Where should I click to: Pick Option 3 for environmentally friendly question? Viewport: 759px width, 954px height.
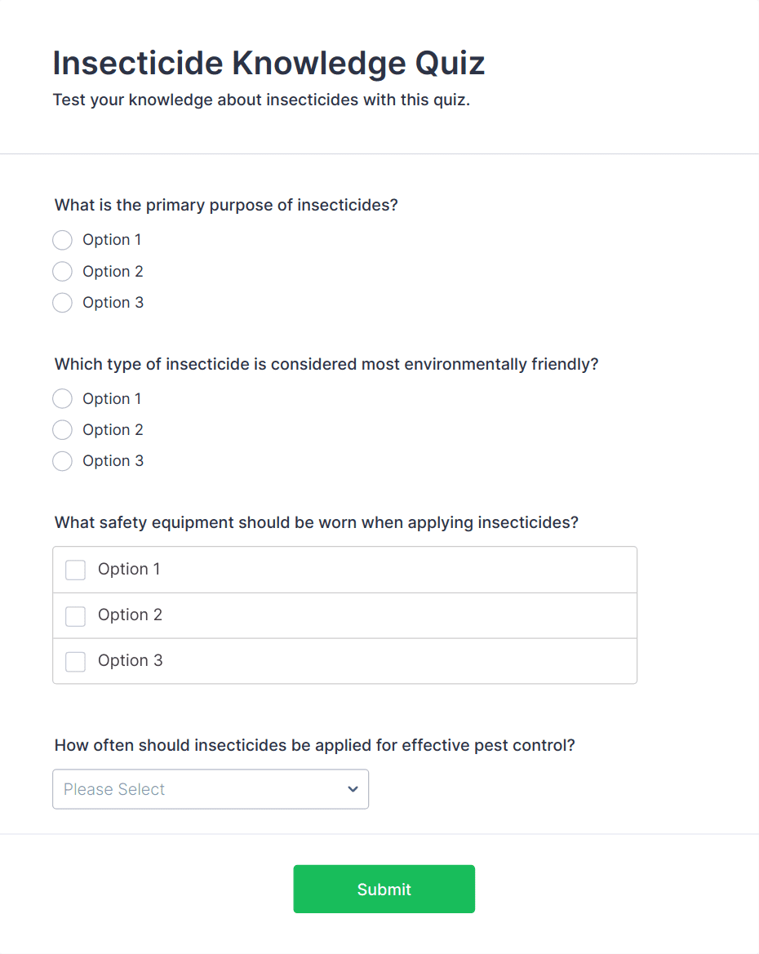tap(63, 461)
